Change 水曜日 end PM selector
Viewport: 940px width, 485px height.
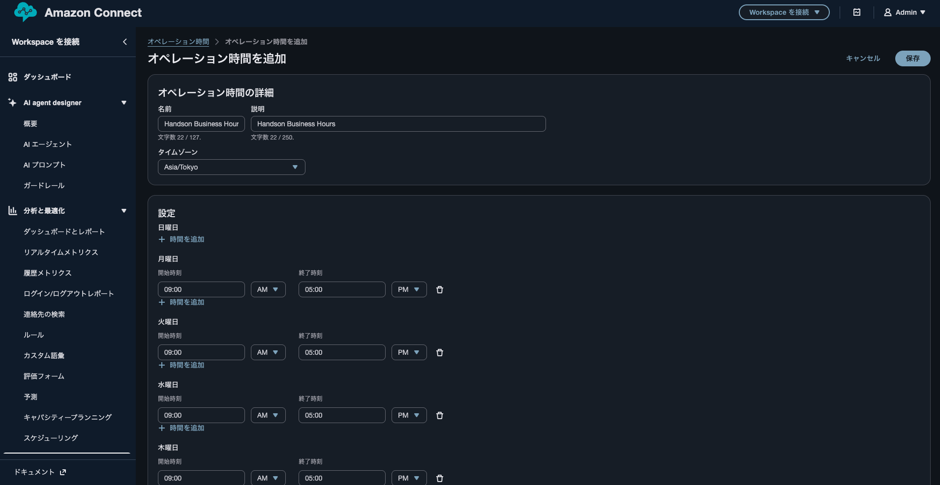[x=409, y=415]
